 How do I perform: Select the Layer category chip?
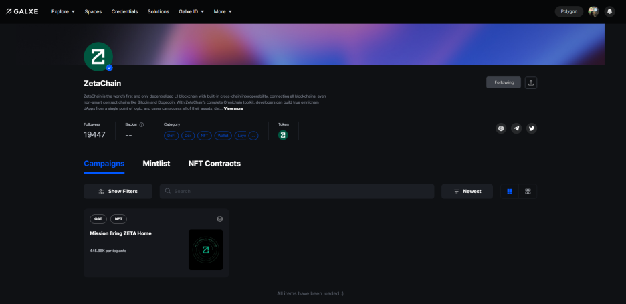pyautogui.click(x=241, y=136)
